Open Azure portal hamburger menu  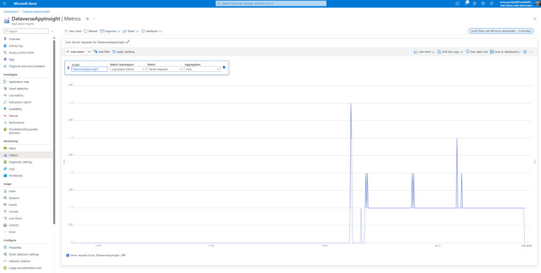click(5, 3)
